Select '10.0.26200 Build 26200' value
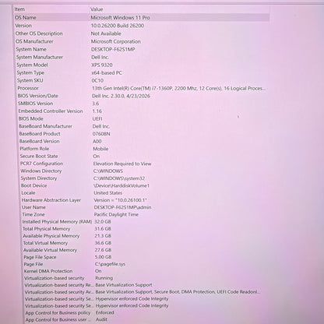This screenshot has height=324, width=324. (118, 26)
